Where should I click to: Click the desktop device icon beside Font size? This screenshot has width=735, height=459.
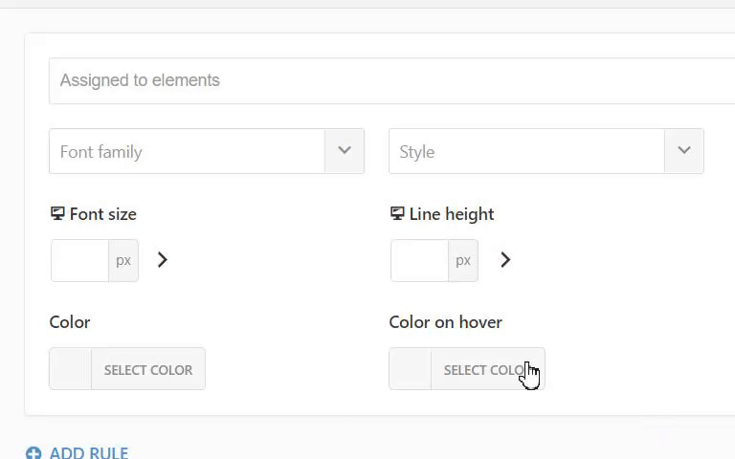(57, 214)
